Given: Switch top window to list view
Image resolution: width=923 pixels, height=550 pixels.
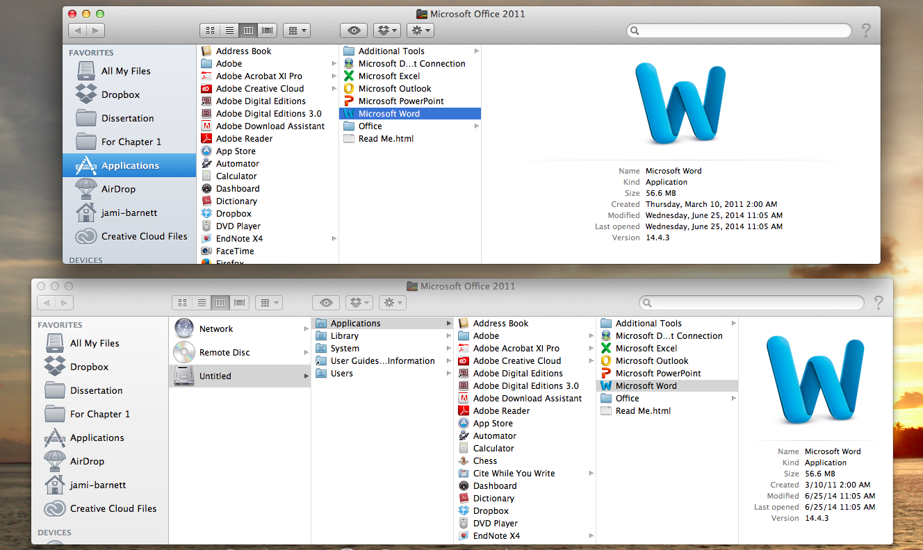Looking at the screenshot, I should [229, 31].
